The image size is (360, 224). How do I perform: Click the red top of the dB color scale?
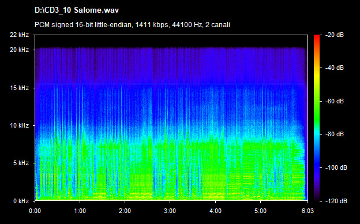317,37
